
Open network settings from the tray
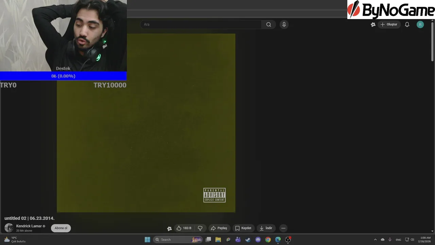[x=407, y=240]
